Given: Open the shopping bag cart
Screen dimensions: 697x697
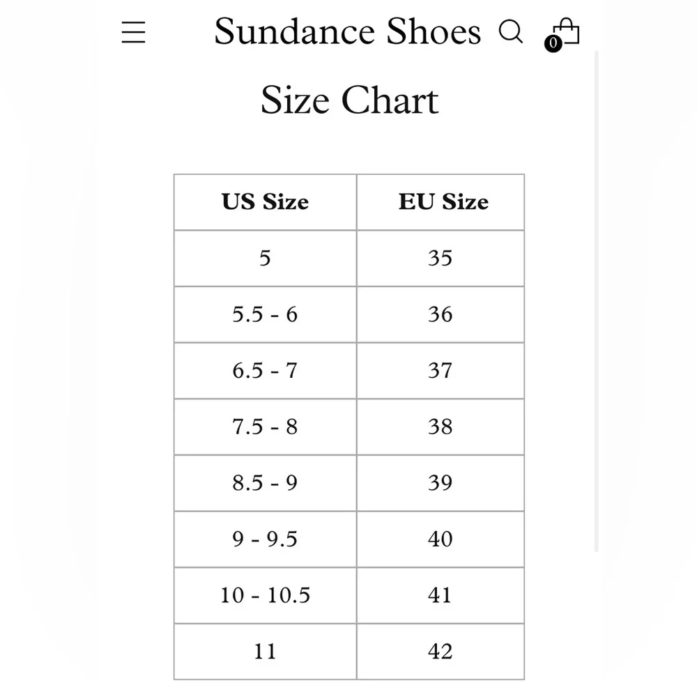Looking at the screenshot, I should [x=565, y=33].
